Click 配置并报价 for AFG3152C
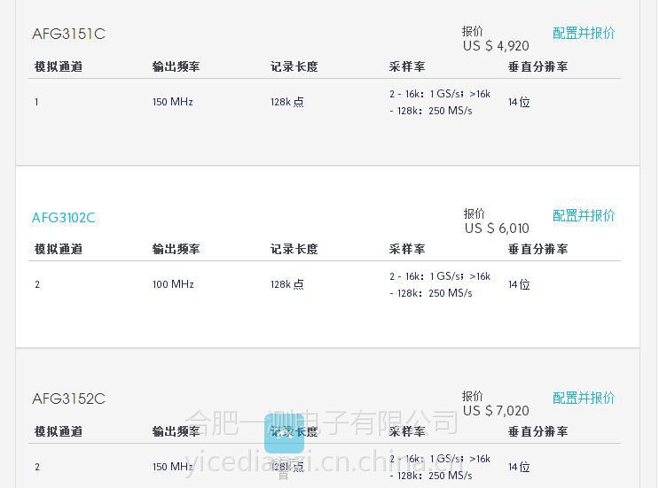Image resolution: width=659 pixels, height=488 pixels. click(x=584, y=398)
